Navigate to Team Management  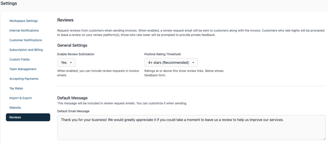click(23, 69)
